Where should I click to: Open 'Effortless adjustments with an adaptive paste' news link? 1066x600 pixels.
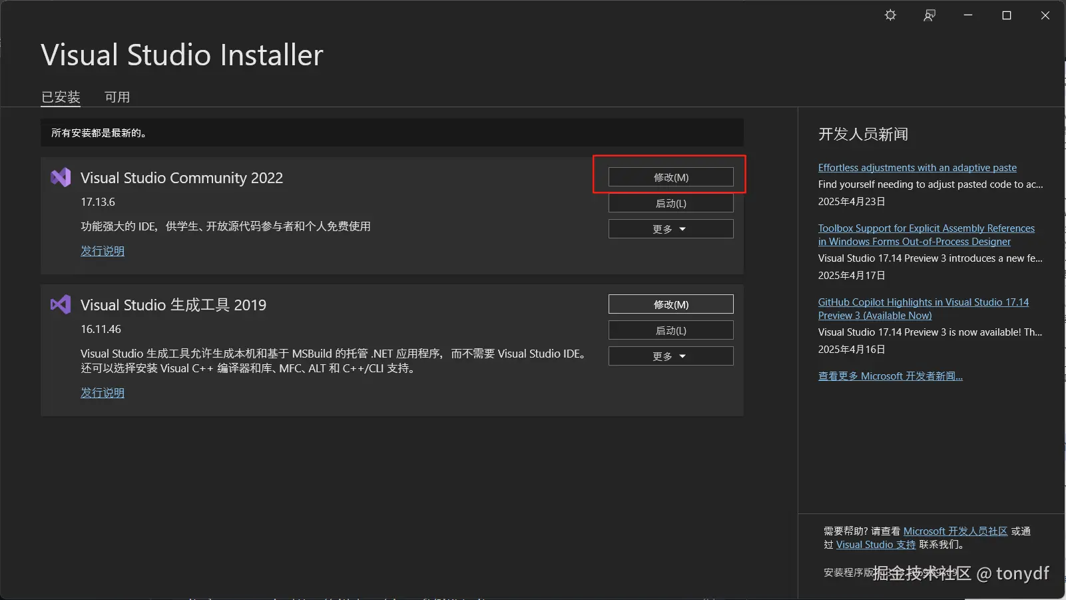(918, 168)
